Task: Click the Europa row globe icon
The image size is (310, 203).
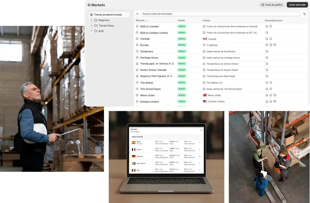Action: click(137, 45)
